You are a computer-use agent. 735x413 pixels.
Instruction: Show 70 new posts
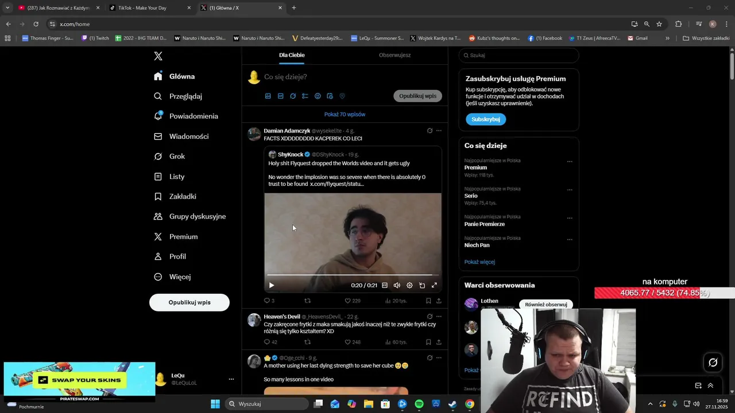click(x=345, y=114)
